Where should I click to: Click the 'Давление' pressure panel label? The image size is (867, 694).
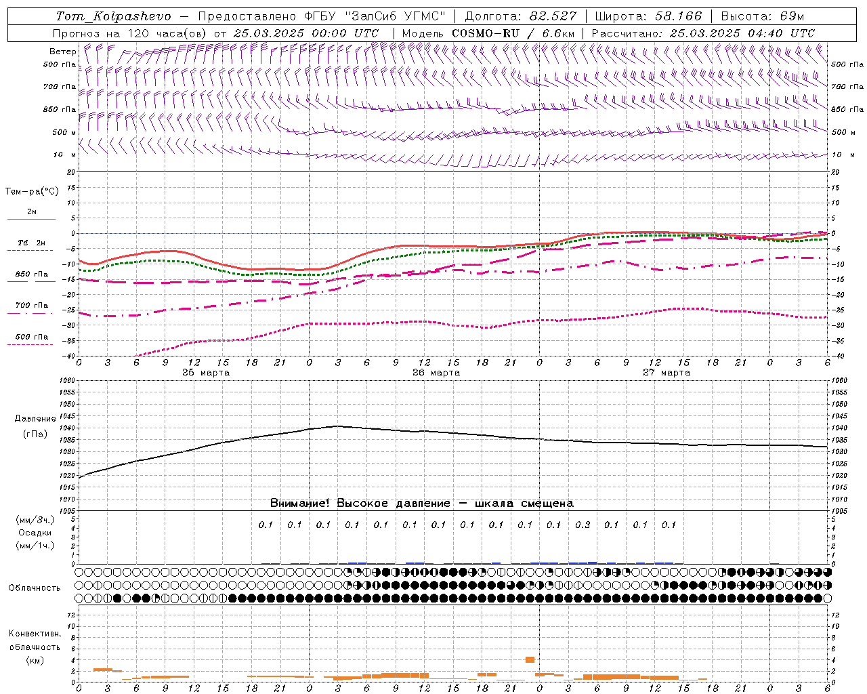click(35, 419)
